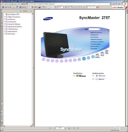Switch to Facing pages layout
Viewport: 128px width, 132px height.
point(125,128)
